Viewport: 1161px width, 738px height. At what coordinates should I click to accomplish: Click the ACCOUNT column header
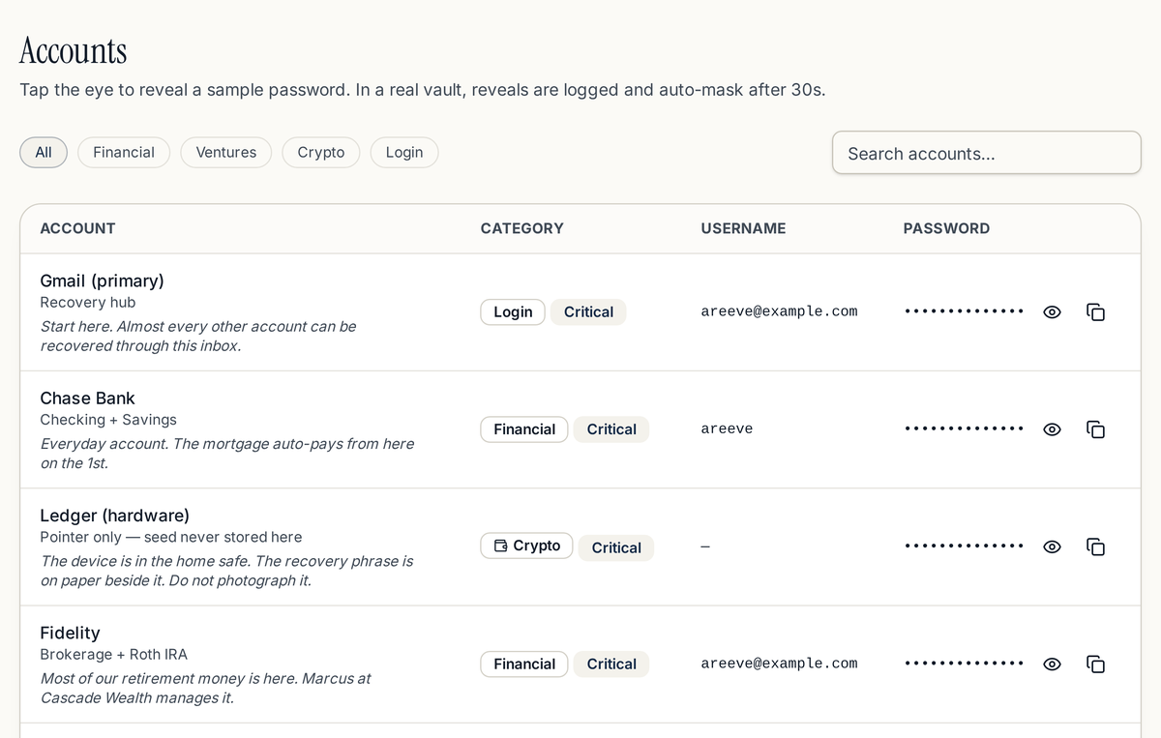(x=77, y=228)
